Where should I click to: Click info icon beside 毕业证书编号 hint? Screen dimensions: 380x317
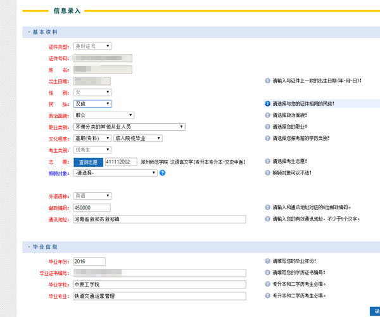tap(267, 273)
